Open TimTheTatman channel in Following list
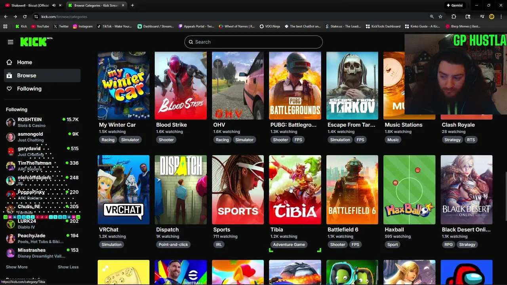 pyautogui.click(x=42, y=166)
